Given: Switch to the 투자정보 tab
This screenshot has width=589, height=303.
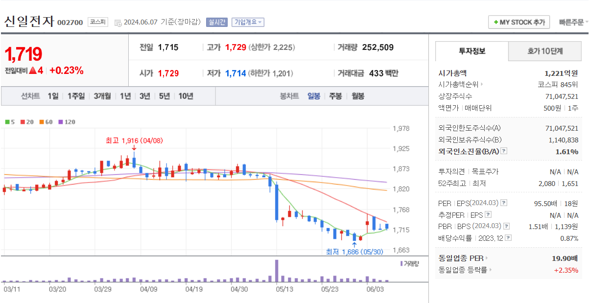Looking at the screenshot, I should click(x=472, y=51).
